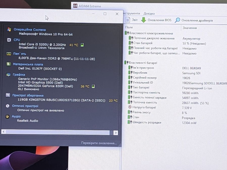The width and height of the screenshot is (227, 170).
Task: Open the partially visible Інструменти menu
Action: tap(132, 13)
